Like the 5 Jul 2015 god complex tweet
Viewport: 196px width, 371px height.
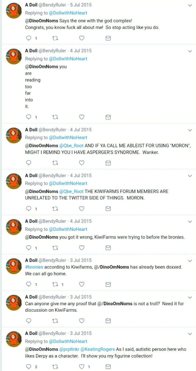[81, 38]
